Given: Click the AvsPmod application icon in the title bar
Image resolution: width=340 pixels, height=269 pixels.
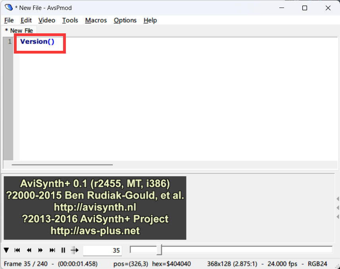Looking at the screenshot, I should [x=9, y=8].
